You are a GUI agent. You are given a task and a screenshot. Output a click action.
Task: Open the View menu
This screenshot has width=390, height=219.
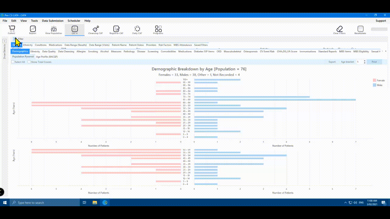pos(24,21)
